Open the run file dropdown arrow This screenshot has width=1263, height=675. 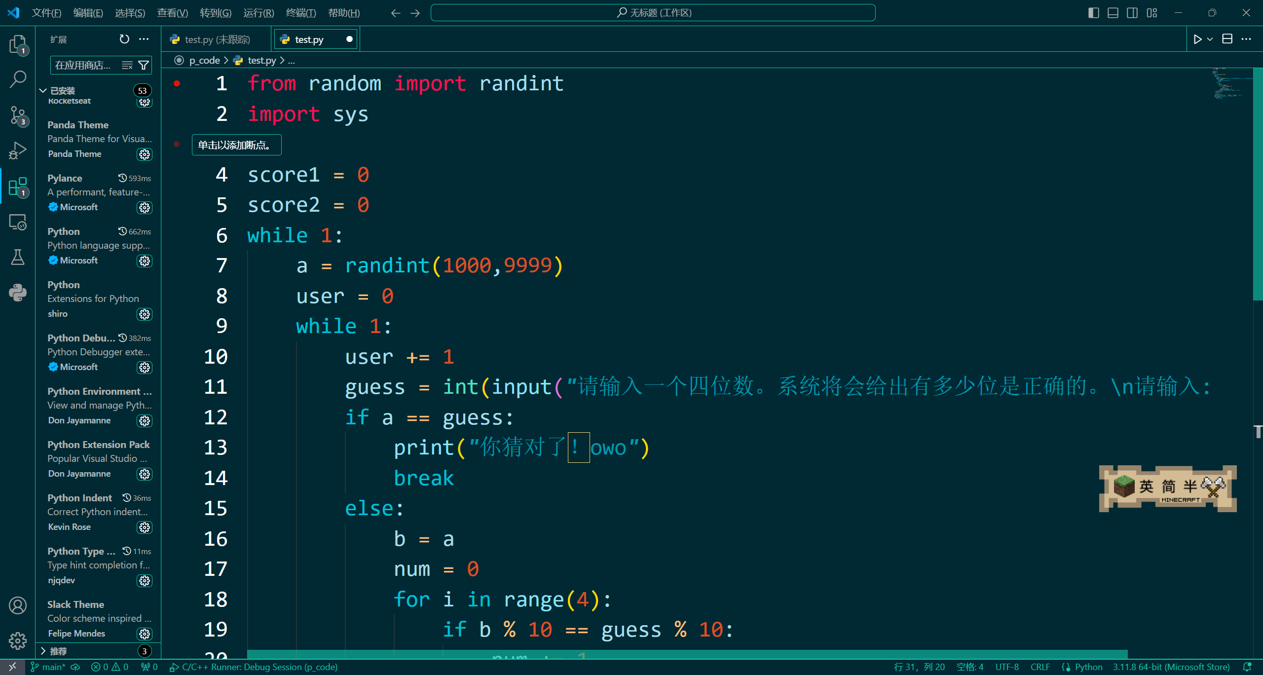(x=1210, y=39)
